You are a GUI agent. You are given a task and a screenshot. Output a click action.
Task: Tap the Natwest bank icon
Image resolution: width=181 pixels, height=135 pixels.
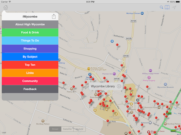point(150,123)
